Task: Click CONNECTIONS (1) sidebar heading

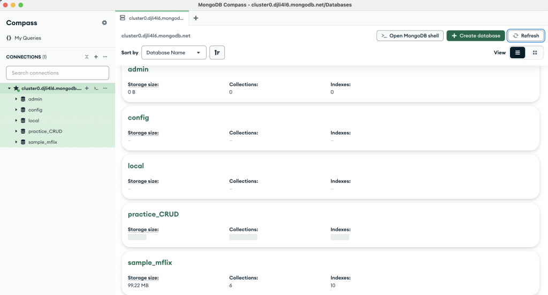Action: pos(26,57)
